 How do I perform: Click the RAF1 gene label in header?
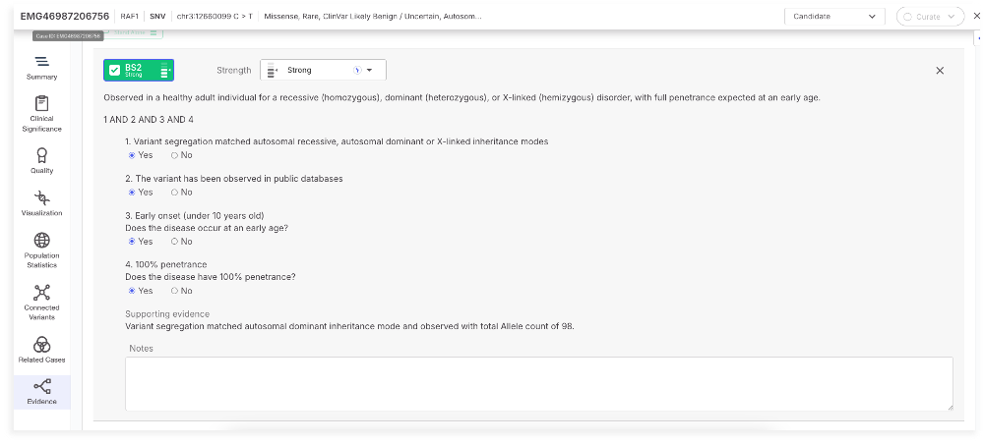coord(129,17)
